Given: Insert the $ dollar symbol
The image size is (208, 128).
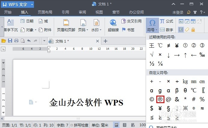Looking at the screenshot, I should 151,108.
